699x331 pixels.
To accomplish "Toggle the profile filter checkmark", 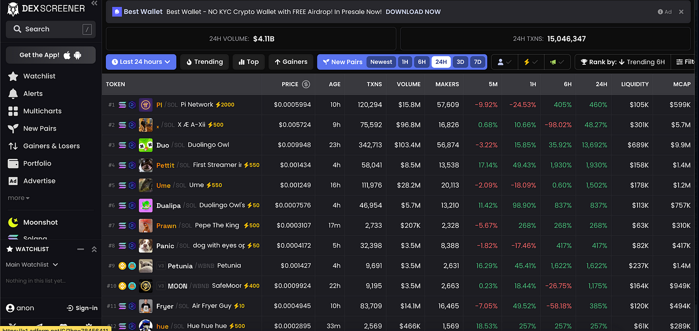I will (504, 62).
